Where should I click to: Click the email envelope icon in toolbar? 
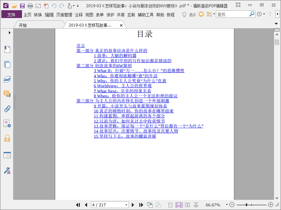click(x=38, y=6)
